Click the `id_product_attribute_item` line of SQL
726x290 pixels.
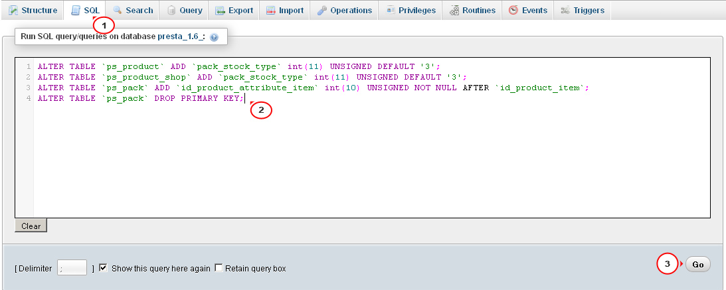pyautogui.click(x=313, y=88)
